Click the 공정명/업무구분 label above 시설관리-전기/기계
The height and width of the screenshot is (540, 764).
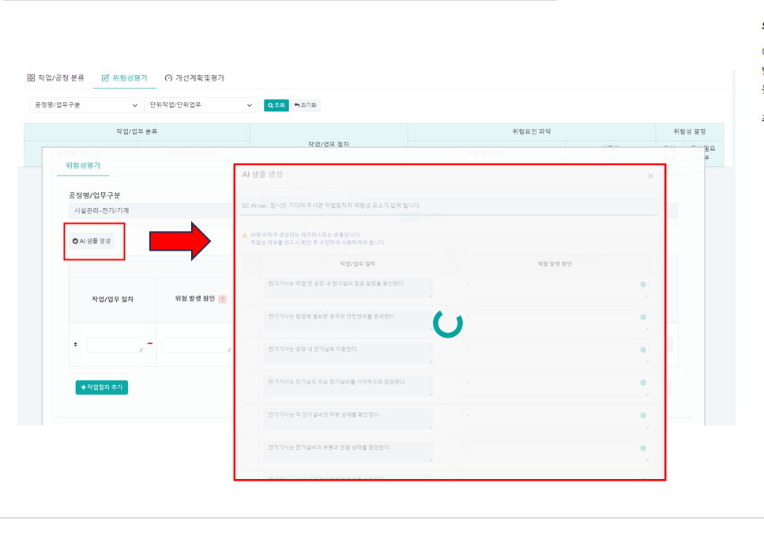click(x=95, y=195)
